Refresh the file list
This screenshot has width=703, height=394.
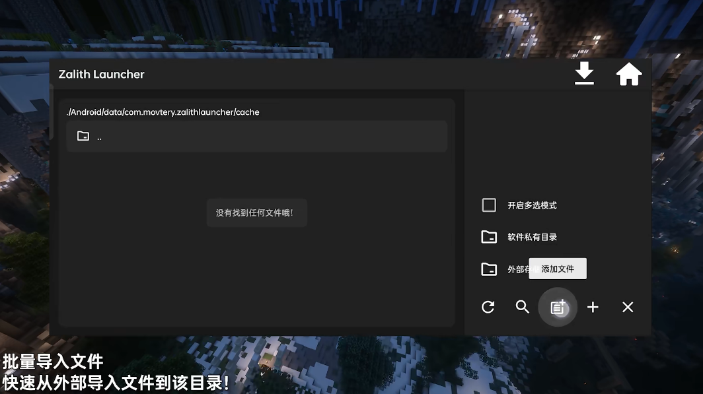488,307
